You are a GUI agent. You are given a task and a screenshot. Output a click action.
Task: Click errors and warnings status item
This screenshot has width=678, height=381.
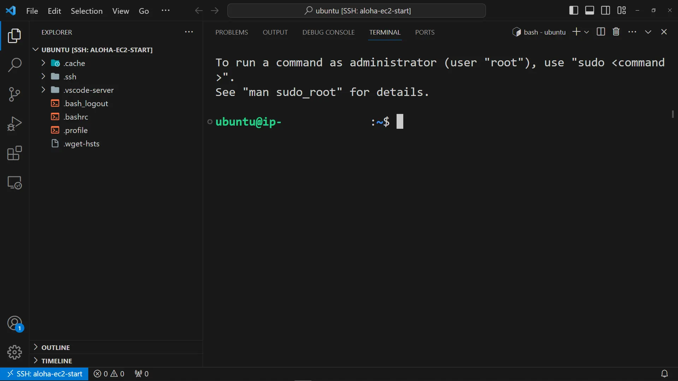tap(109, 374)
